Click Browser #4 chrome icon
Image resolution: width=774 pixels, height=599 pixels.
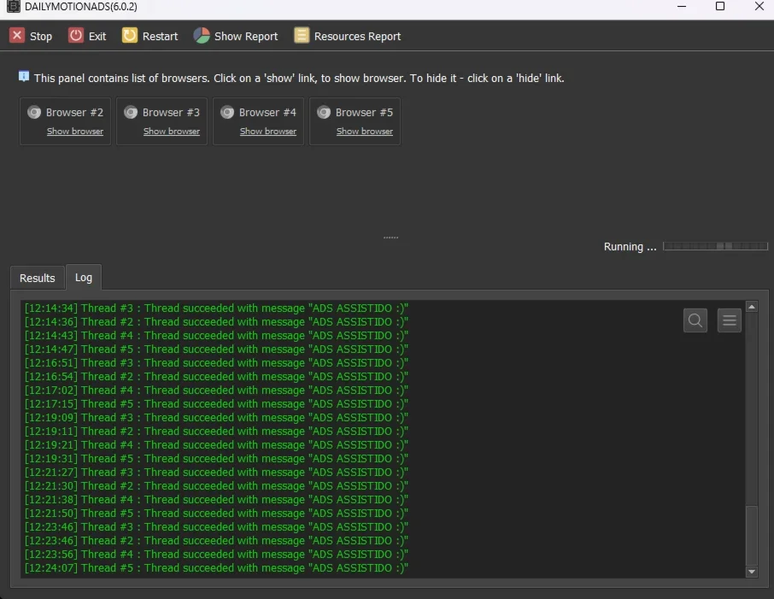pos(227,112)
